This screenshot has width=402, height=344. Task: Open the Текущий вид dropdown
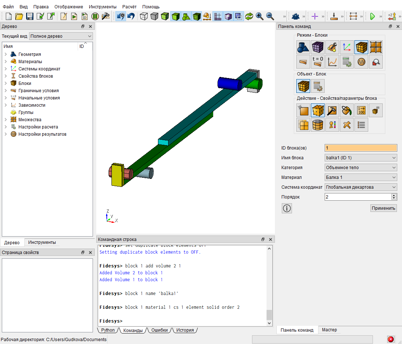click(x=61, y=36)
